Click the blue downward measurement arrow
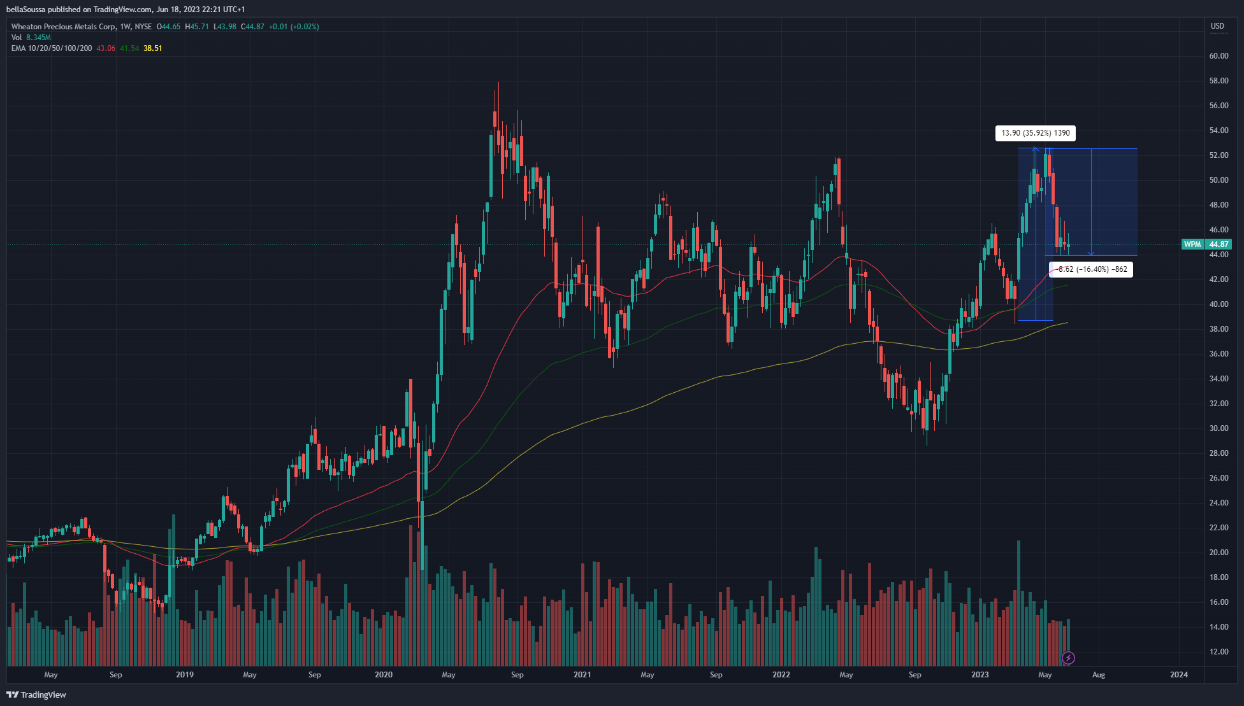 [x=1091, y=202]
